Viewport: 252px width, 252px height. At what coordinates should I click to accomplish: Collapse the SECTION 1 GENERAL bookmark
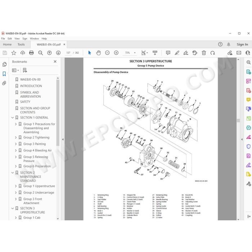[x=13, y=118]
